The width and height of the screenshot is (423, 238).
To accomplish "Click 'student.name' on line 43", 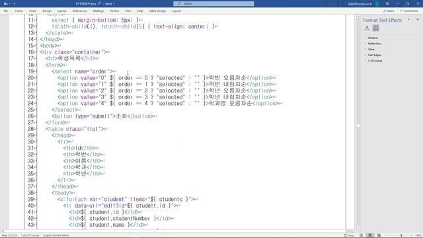I will click(107, 225).
